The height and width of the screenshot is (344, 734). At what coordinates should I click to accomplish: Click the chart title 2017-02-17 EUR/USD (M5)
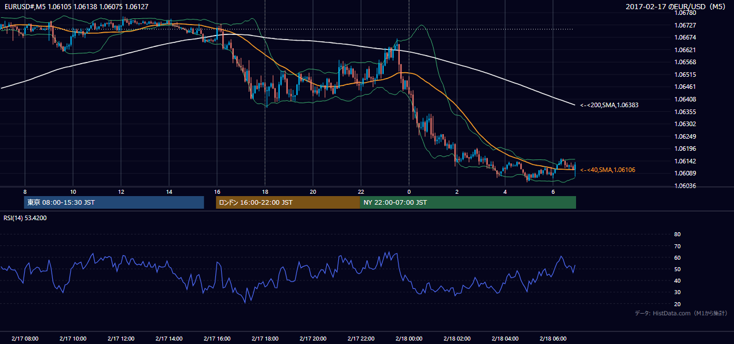(677, 6)
